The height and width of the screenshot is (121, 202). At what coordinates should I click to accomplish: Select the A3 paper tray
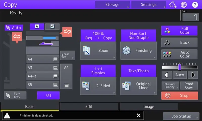pyautogui.click(x=43, y=68)
